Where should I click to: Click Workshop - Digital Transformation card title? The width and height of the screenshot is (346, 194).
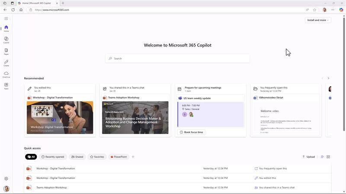pyautogui.click(x=53, y=97)
